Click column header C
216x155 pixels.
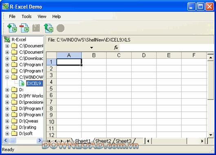119,55
